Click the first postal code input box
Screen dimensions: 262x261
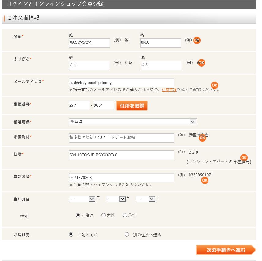click(x=79, y=105)
